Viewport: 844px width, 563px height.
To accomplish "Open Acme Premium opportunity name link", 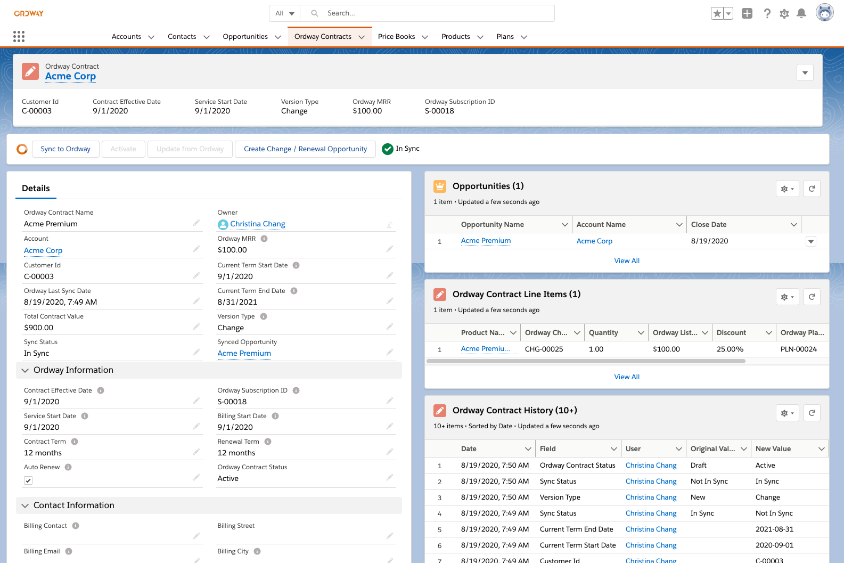I will point(486,241).
